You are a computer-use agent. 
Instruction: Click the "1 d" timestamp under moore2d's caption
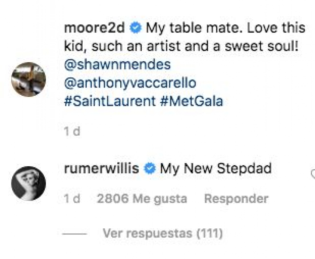72,132
